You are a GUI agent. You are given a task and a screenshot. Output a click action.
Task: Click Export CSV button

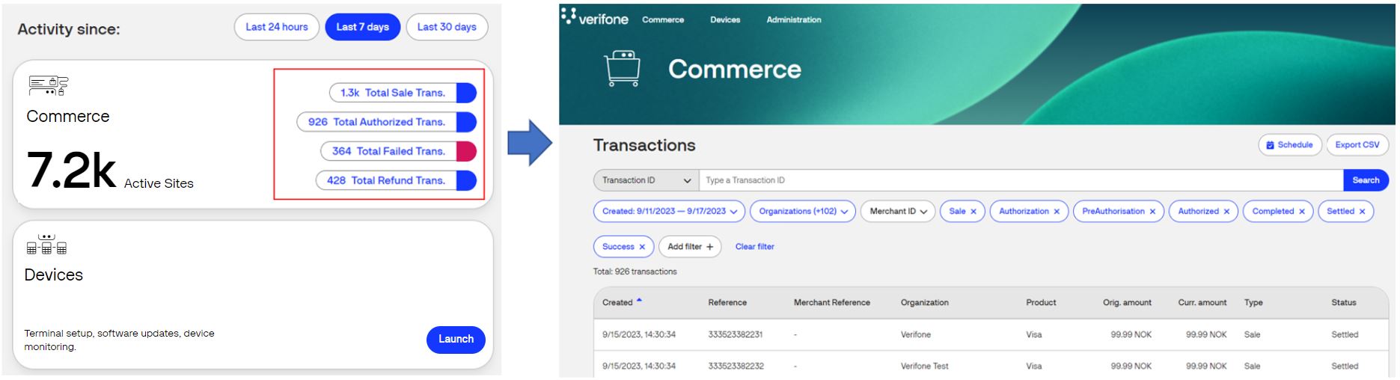click(x=1357, y=145)
